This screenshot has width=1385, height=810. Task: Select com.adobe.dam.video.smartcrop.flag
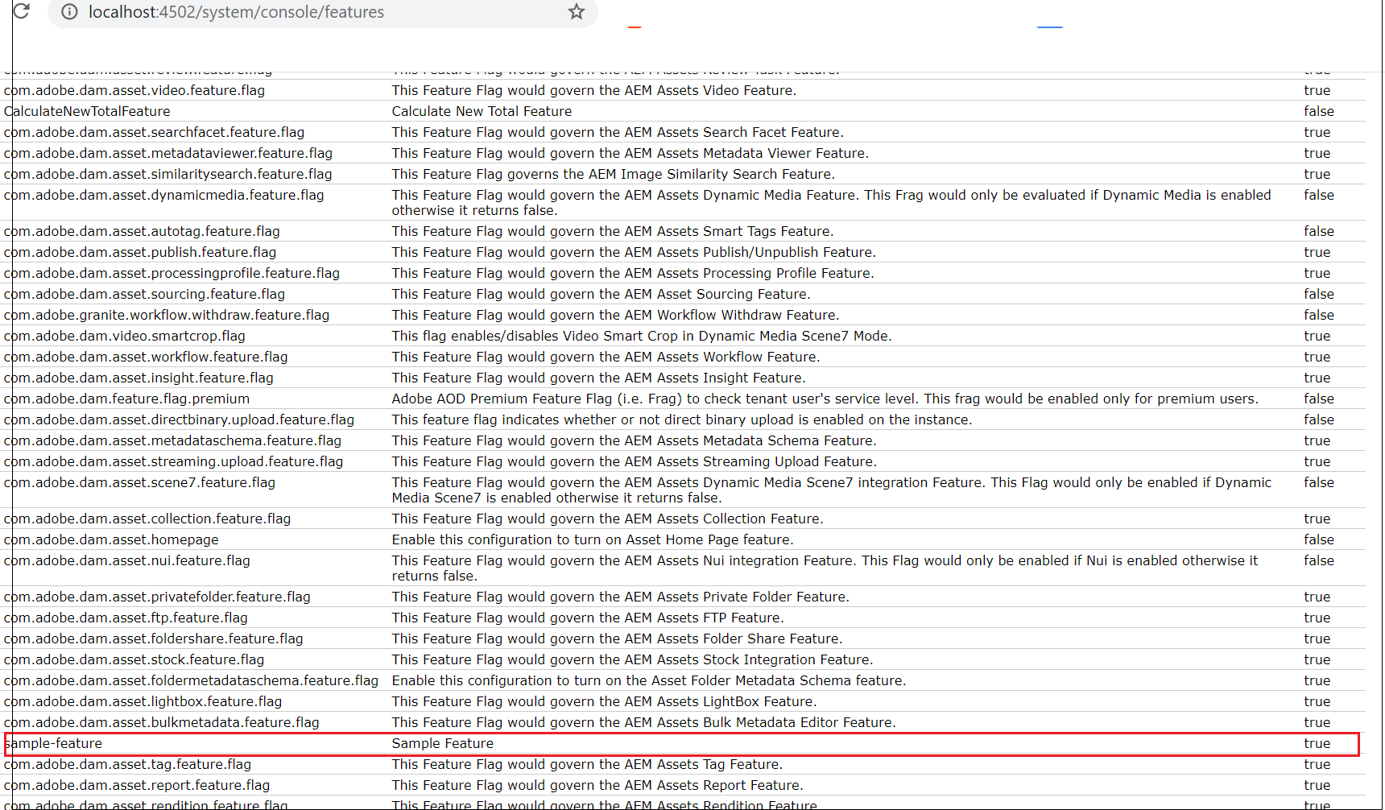pyautogui.click(x=125, y=336)
